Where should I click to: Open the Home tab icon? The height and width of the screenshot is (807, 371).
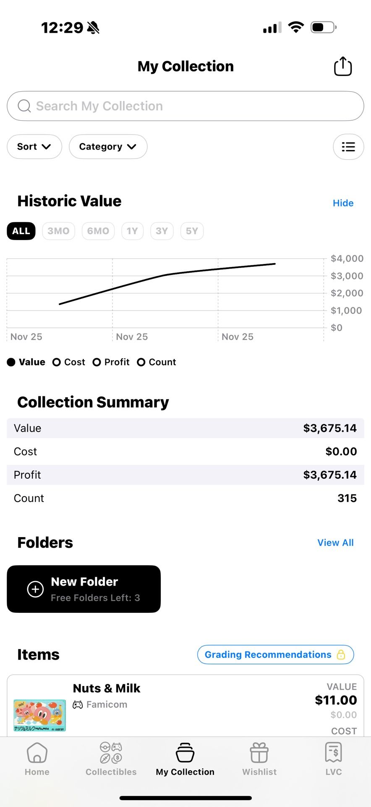tap(37, 752)
